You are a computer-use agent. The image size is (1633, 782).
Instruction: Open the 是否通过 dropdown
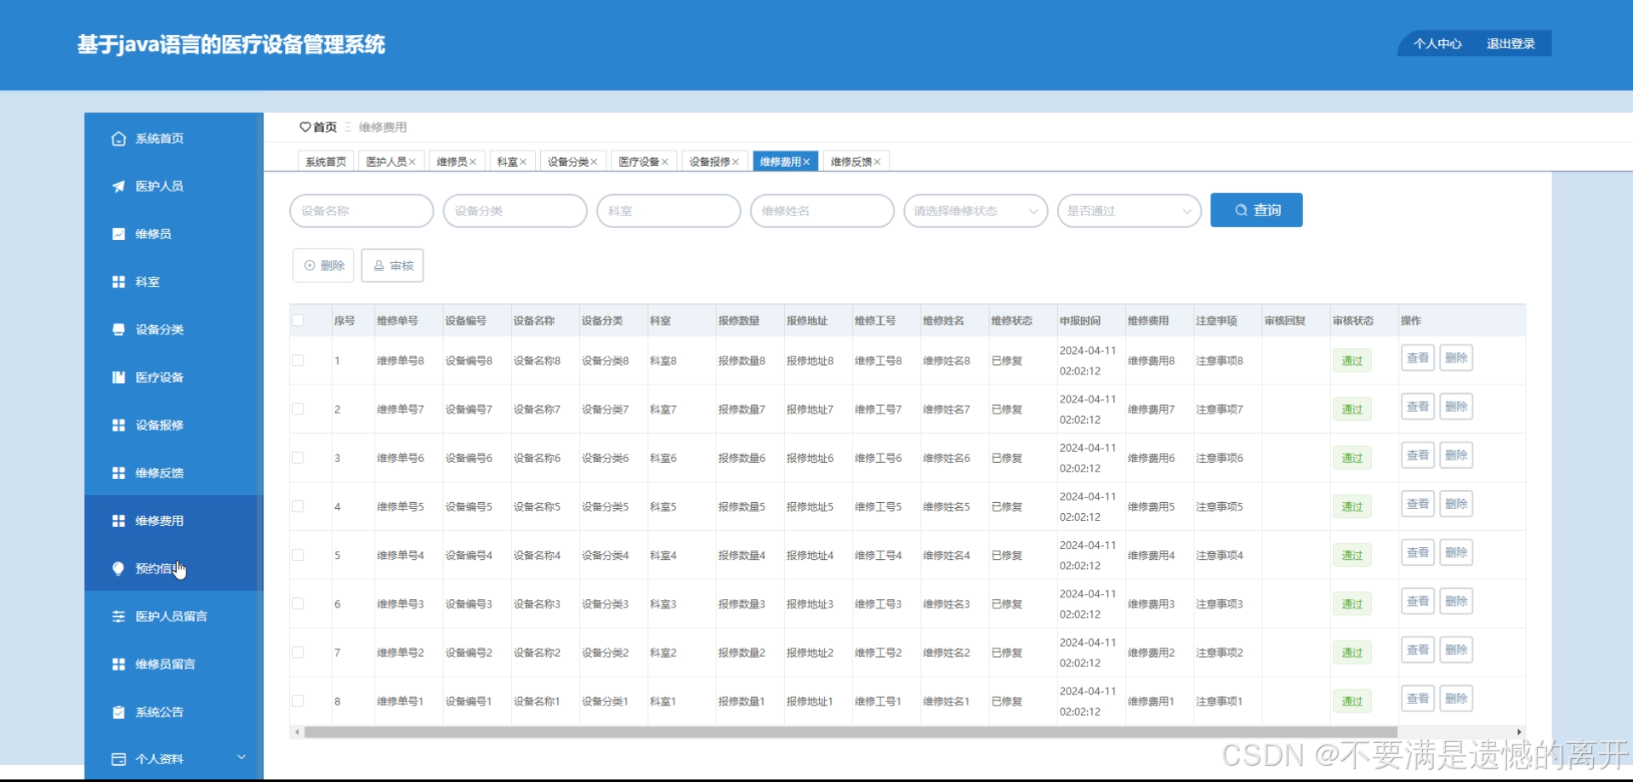pyautogui.click(x=1129, y=211)
